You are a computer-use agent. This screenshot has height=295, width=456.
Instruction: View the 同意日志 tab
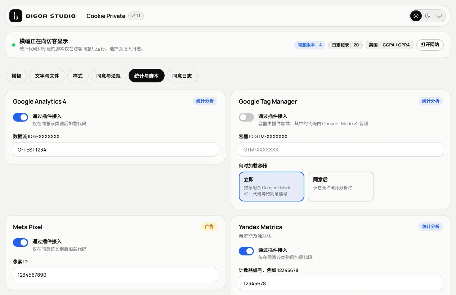tap(182, 76)
